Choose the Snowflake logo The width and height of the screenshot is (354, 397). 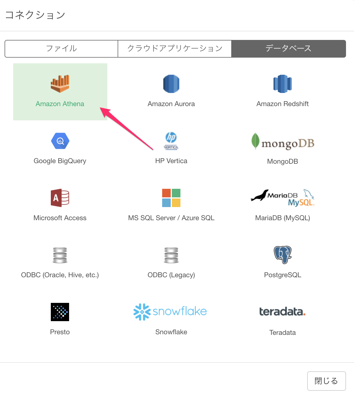(170, 312)
